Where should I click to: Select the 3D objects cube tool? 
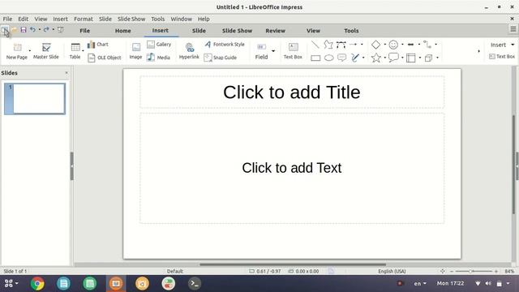pyautogui.click(x=428, y=58)
